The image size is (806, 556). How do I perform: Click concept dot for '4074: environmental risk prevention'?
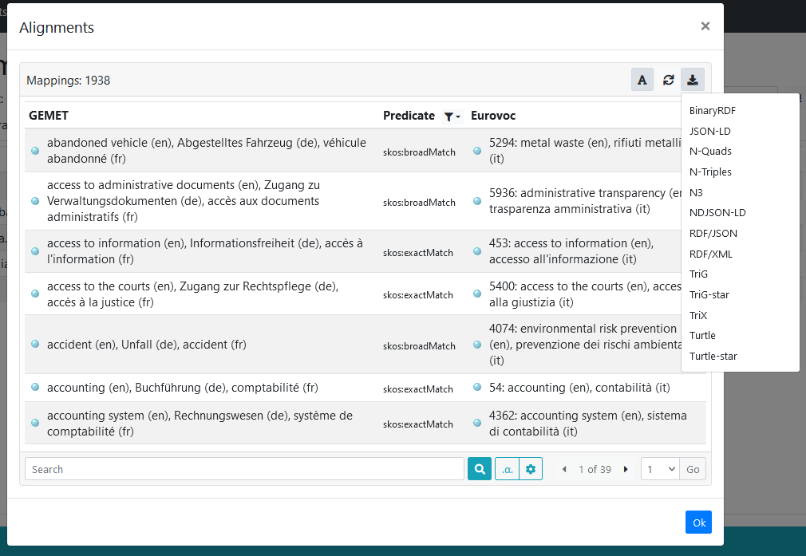[477, 345]
